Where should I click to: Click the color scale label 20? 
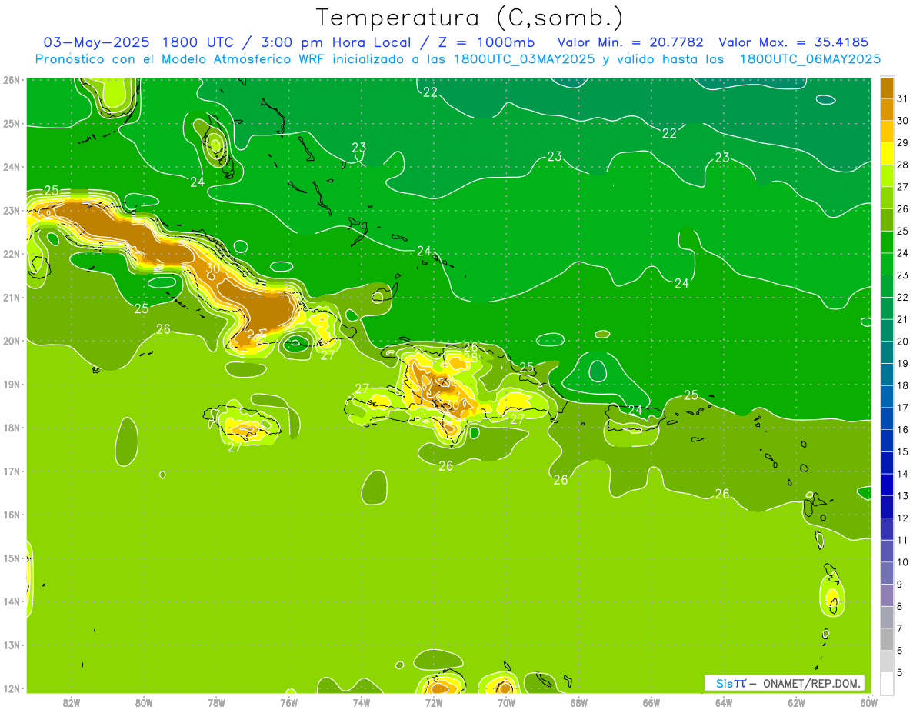(x=902, y=342)
